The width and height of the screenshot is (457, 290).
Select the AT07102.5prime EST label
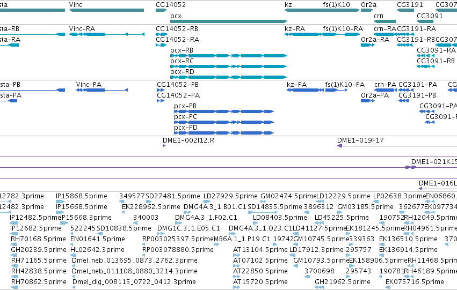(x=260, y=261)
